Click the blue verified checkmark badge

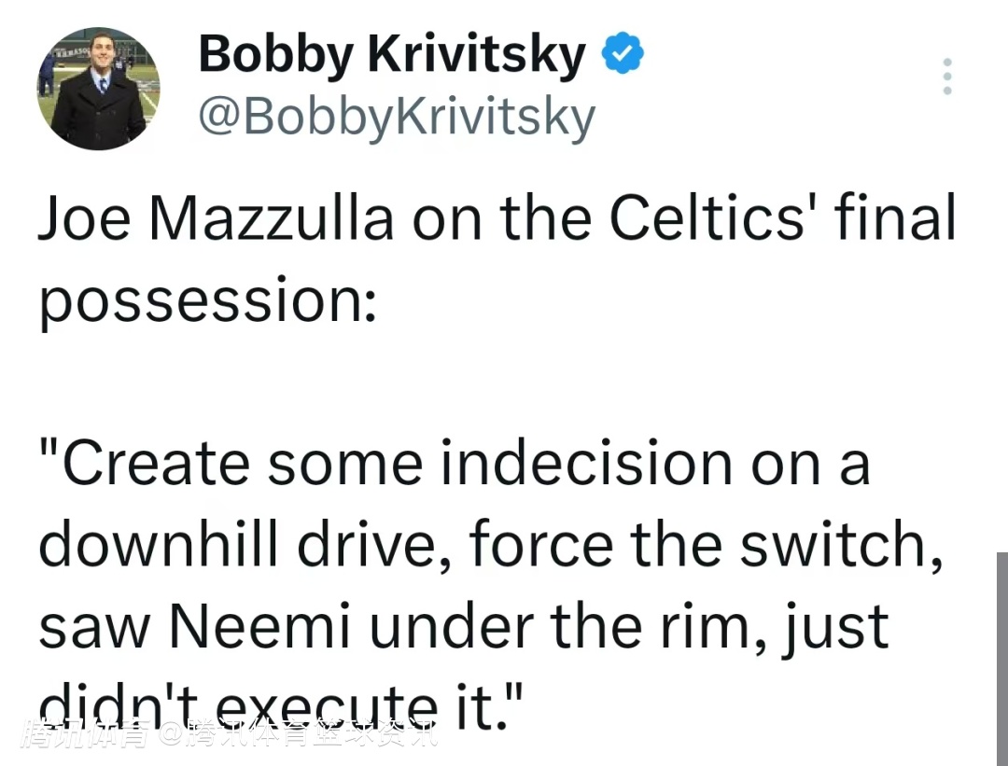[x=623, y=55]
